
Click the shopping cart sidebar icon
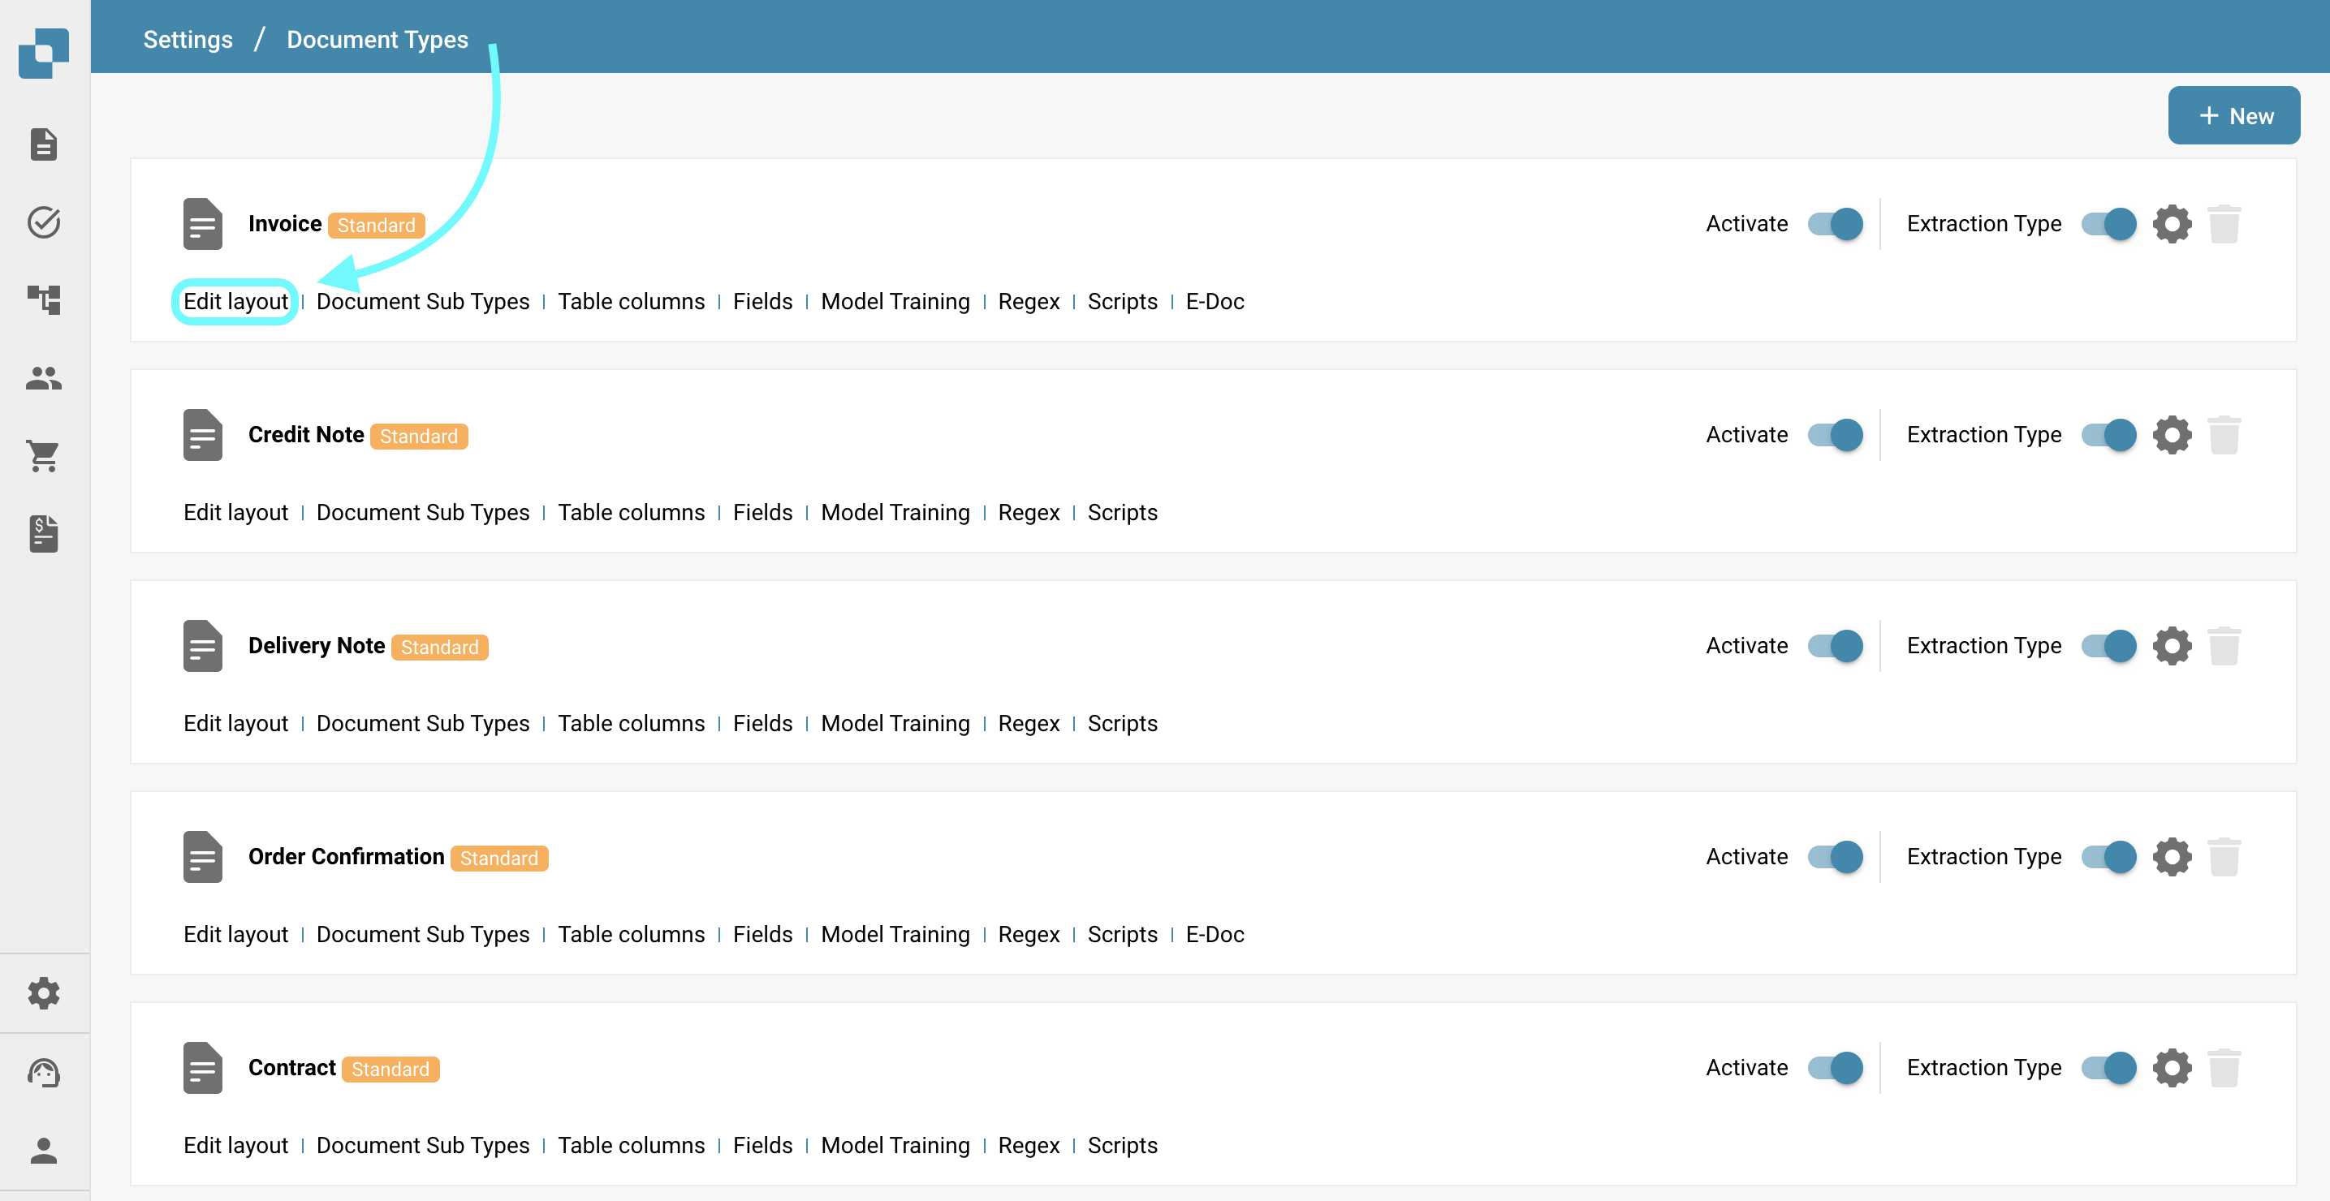point(43,456)
